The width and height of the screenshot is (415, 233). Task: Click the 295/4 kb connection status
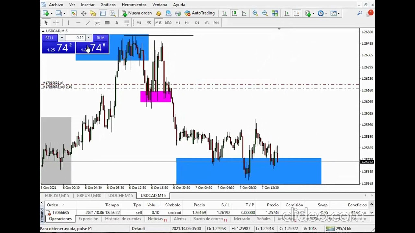(339, 229)
